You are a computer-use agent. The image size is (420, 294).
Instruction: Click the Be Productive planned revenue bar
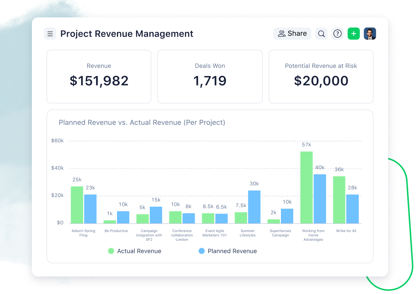click(x=123, y=217)
